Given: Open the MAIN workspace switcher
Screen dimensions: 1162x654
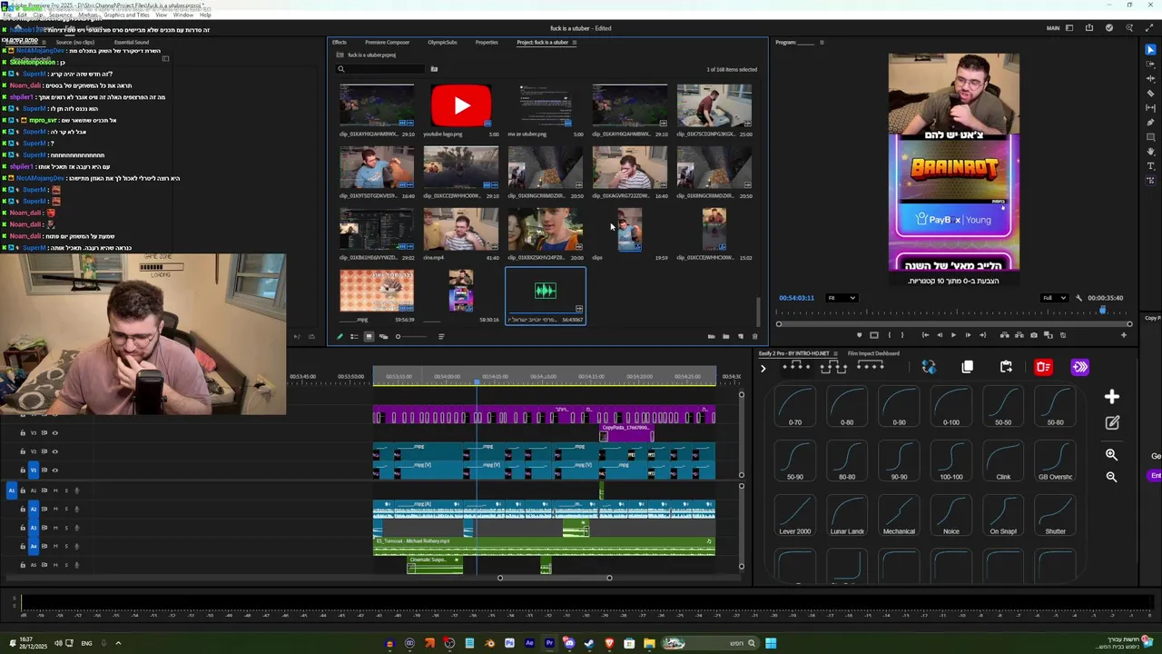Looking at the screenshot, I should tap(1053, 28).
